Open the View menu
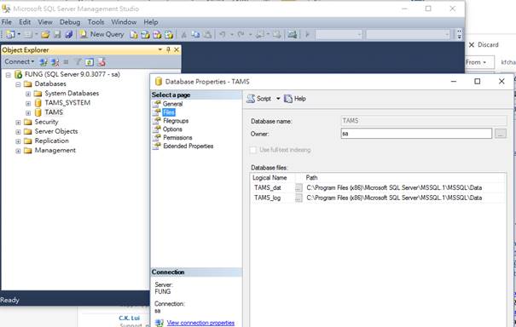Screen dimensions: 516x327 point(45,22)
